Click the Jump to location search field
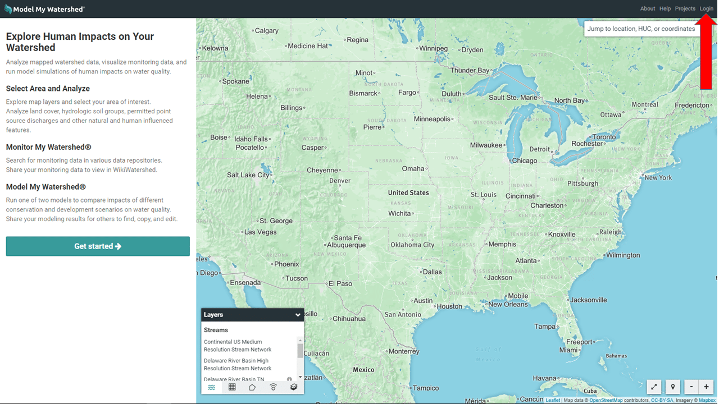Viewport: 719px width, 404px height. (x=641, y=28)
